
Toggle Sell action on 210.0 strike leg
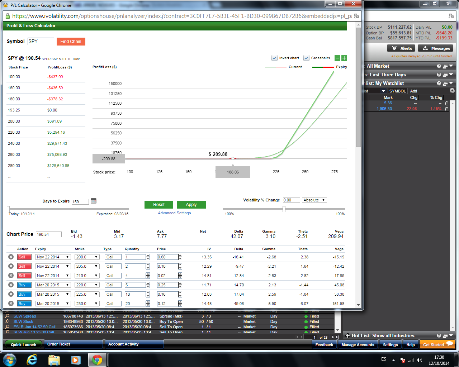click(x=24, y=276)
